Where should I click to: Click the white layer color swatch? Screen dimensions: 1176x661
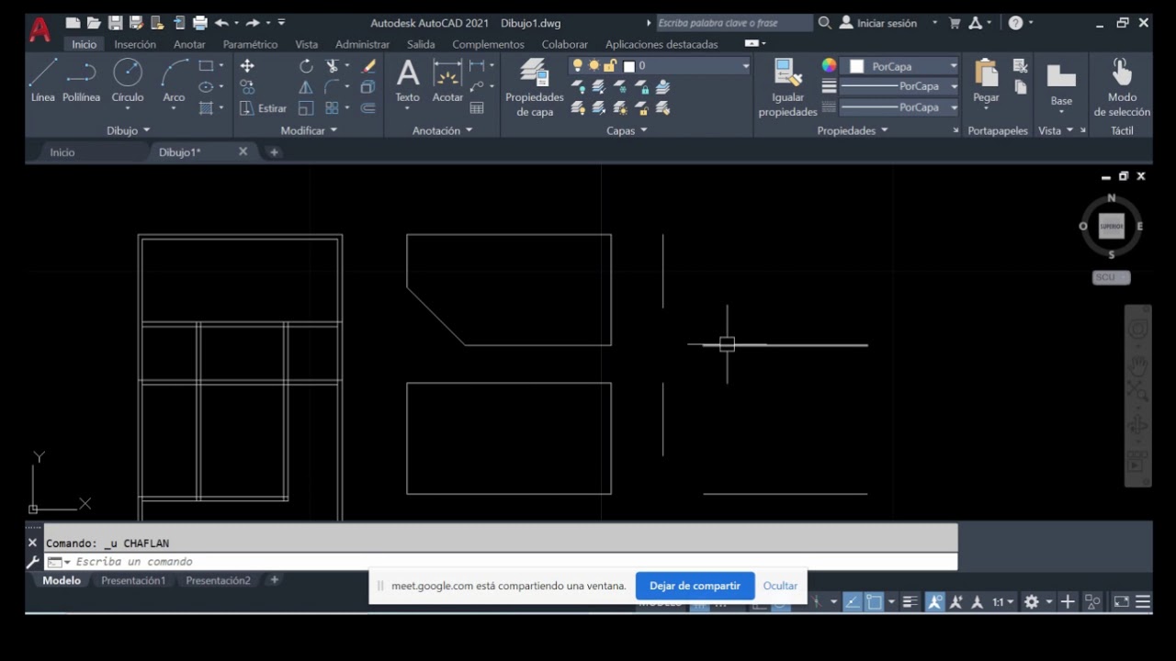coord(628,66)
